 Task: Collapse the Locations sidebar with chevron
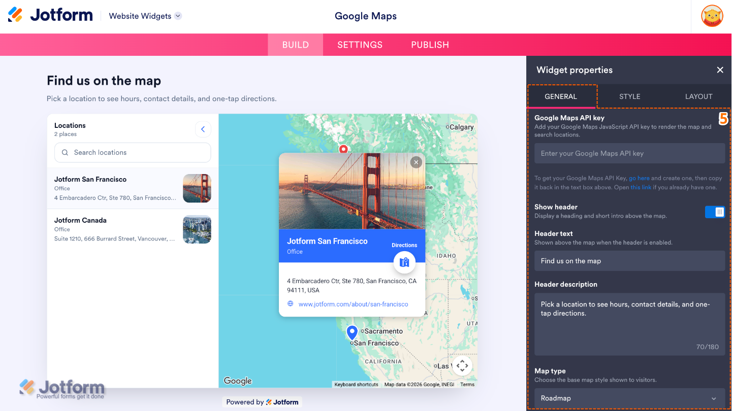point(203,129)
